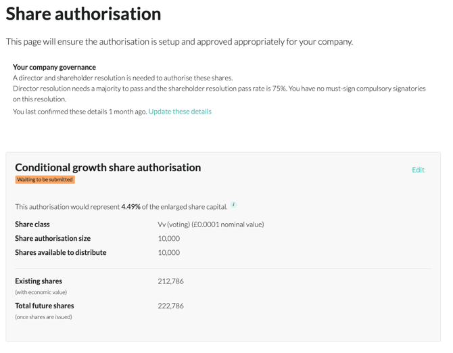Click the Vv (voting) share class value
Viewport: 453px width, 353px height.
[210, 225]
